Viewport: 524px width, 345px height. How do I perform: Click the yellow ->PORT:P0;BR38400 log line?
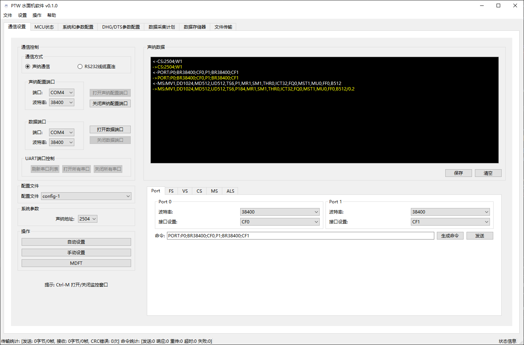(x=196, y=78)
